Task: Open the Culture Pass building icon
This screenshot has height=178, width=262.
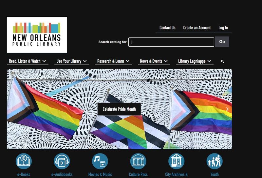Action: 138,161
